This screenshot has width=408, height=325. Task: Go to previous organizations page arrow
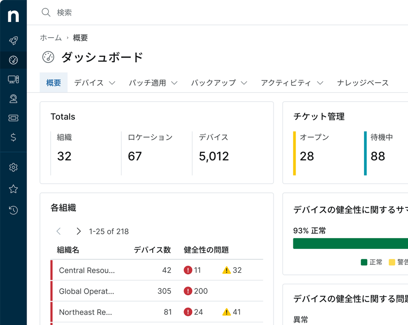[59, 231]
